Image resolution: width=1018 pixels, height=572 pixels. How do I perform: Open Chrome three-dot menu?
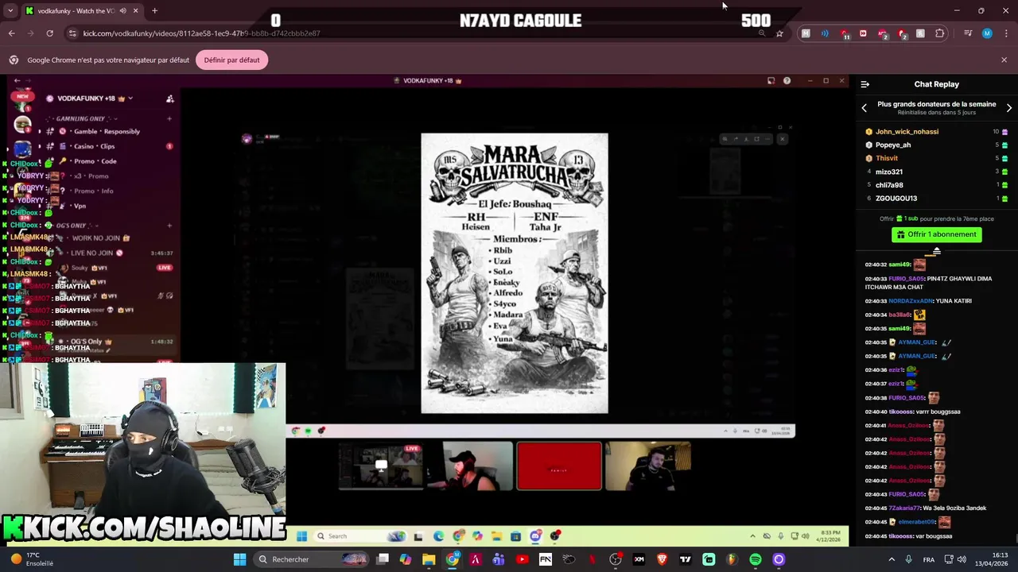[x=1007, y=33]
